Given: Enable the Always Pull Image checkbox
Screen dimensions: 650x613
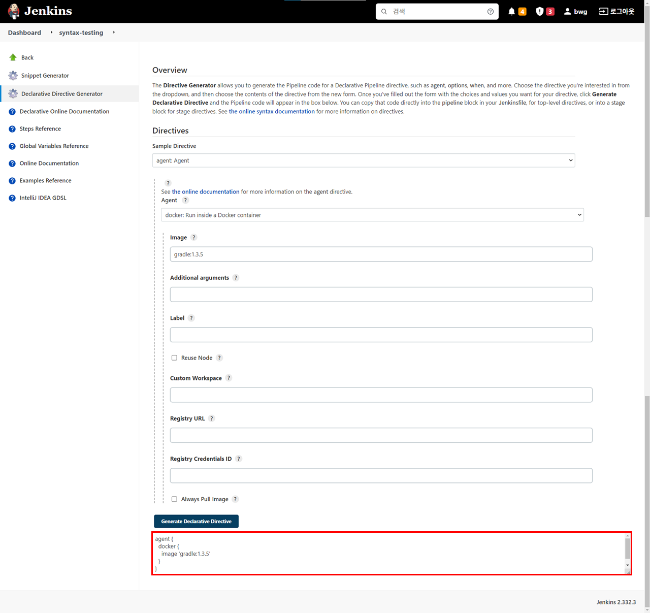Looking at the screenshot, I should [174, 499].
